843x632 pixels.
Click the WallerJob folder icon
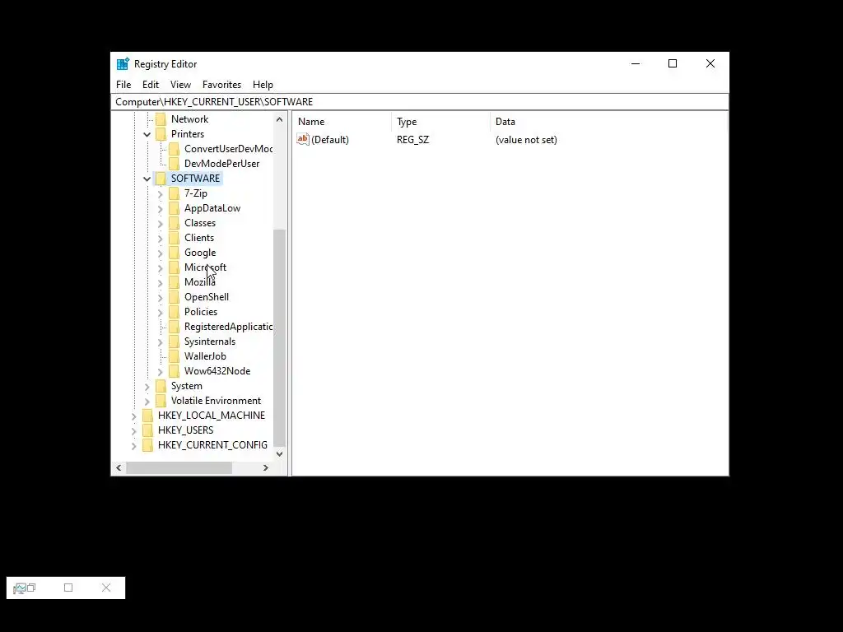(x=175, y=356)
